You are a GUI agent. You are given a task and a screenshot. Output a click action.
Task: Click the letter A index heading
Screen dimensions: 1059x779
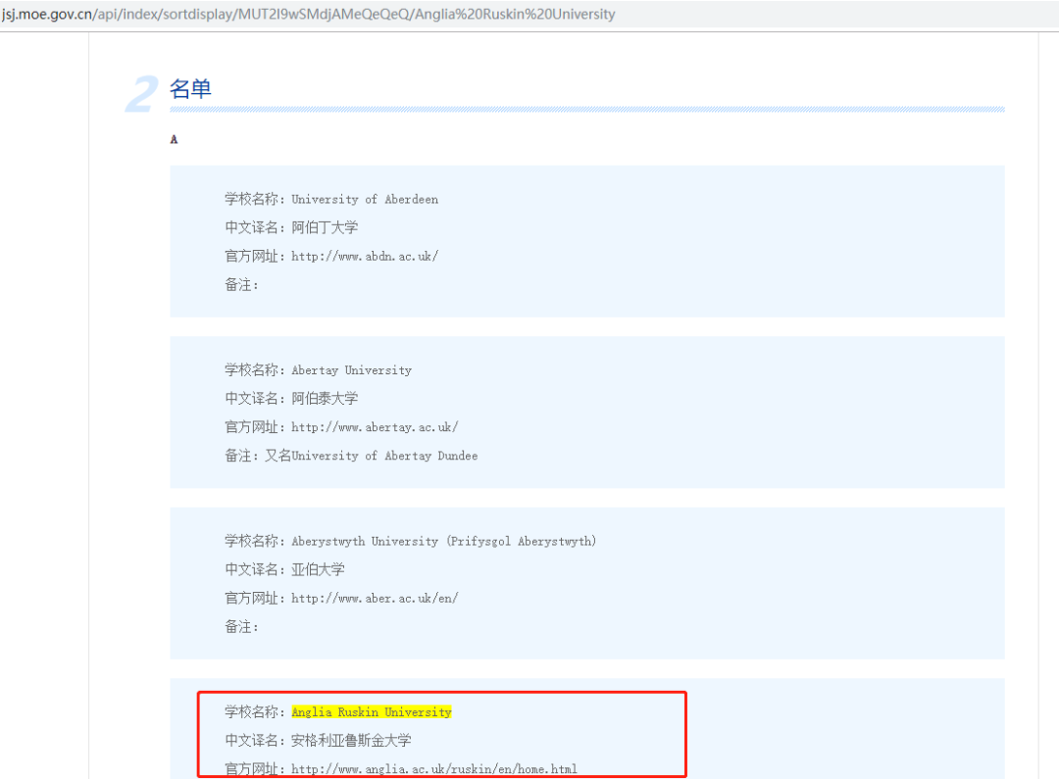tap(175, 140)
